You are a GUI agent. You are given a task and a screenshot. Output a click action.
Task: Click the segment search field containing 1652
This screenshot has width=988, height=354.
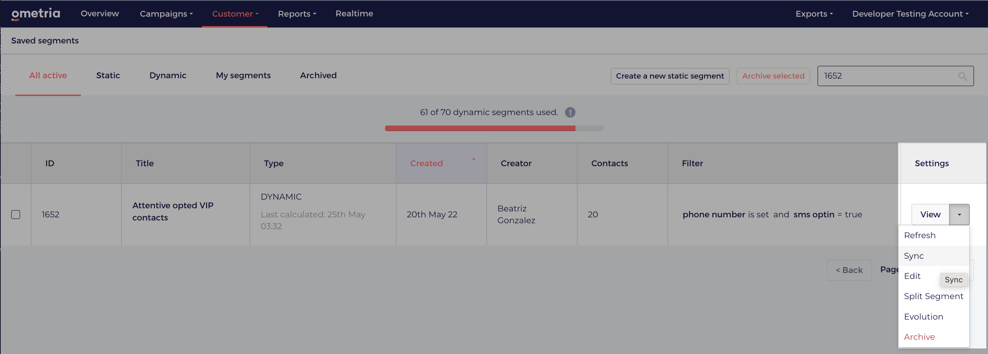pyautogui.click(x=895, y=76)
